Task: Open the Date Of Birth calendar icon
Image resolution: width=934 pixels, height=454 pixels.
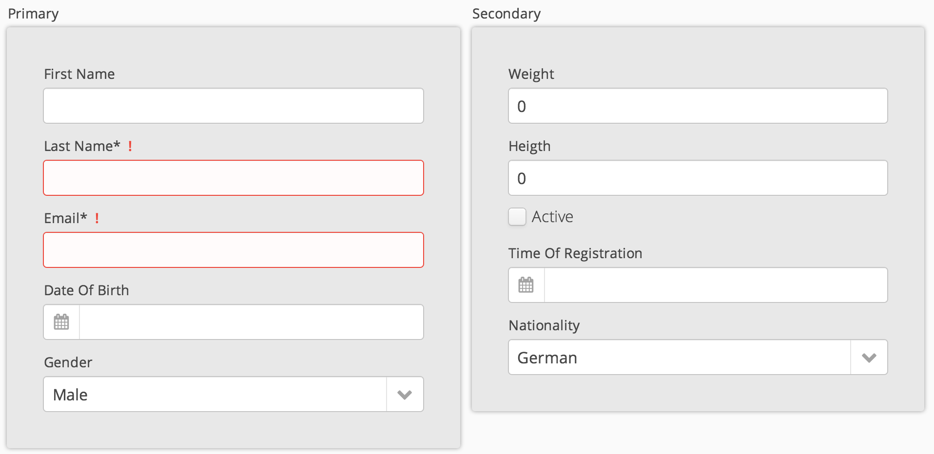Action: 61,322
